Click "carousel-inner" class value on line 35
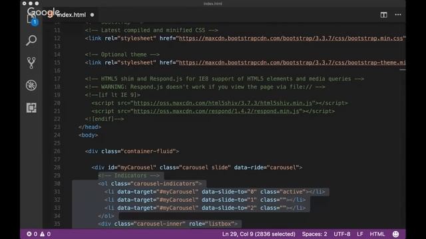The width and height of the screenshot is (426, 239). pos(160,224)
